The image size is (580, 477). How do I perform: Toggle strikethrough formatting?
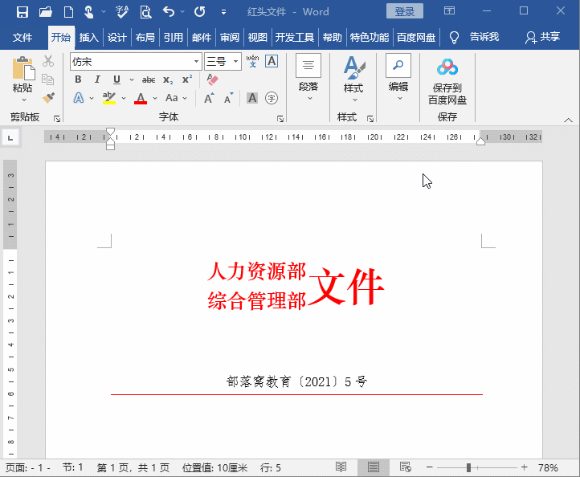pyautogui.click(x=149, y=79)
